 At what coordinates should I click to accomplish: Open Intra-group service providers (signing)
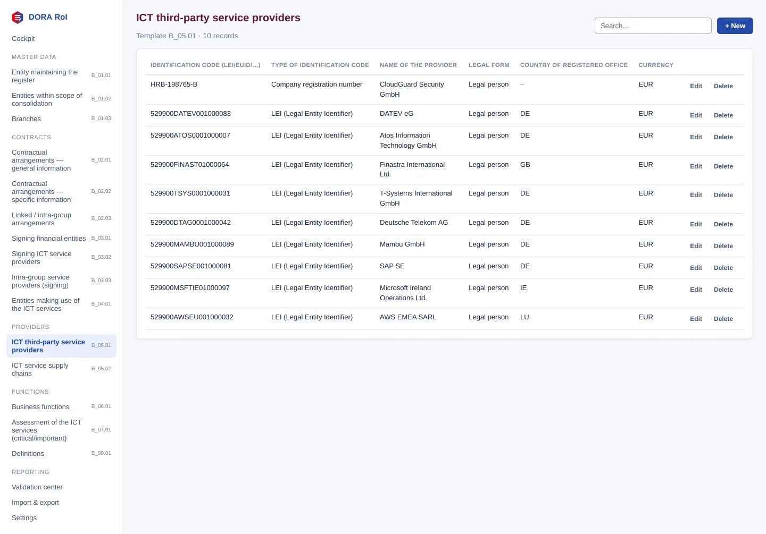click(61, 281)
